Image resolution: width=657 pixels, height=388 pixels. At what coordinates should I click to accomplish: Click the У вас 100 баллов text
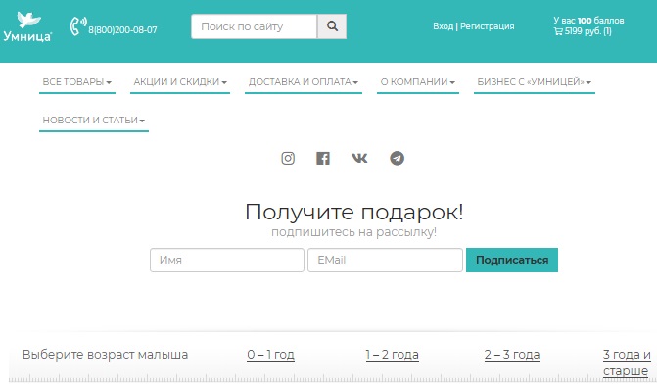588,21
